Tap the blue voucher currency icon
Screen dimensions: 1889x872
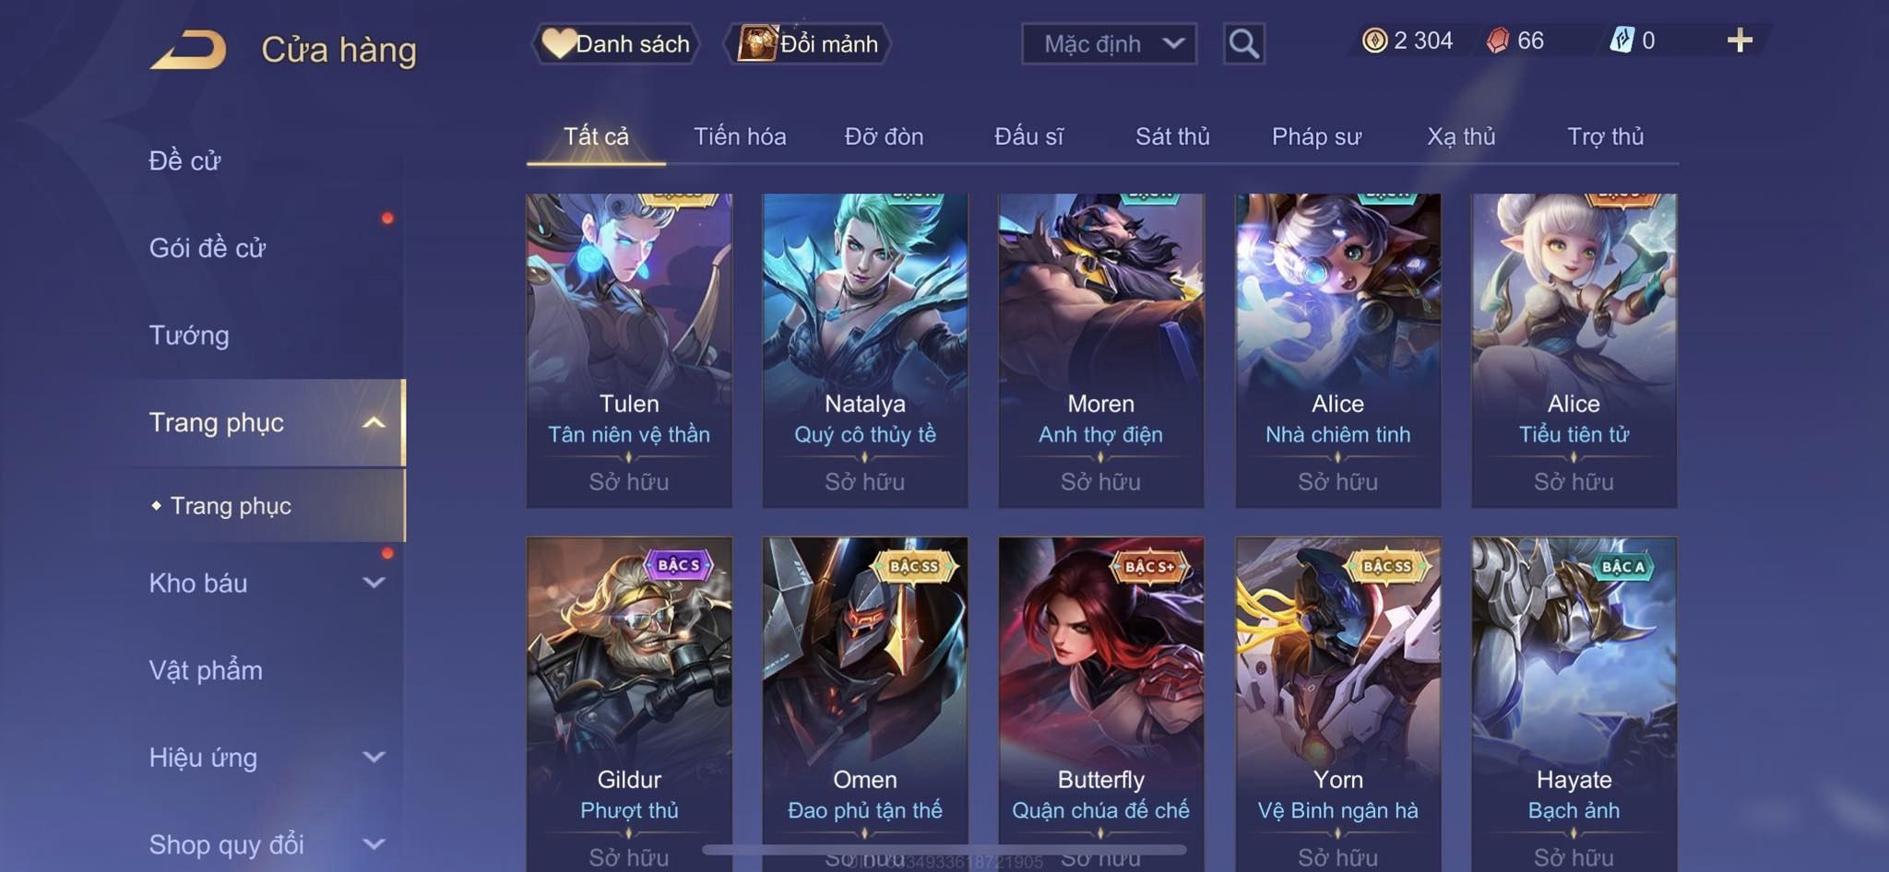[x=1622, y=41]
